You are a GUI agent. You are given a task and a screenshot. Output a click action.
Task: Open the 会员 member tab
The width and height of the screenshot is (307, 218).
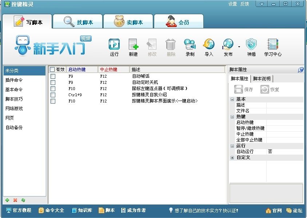(x=179, y=22)
